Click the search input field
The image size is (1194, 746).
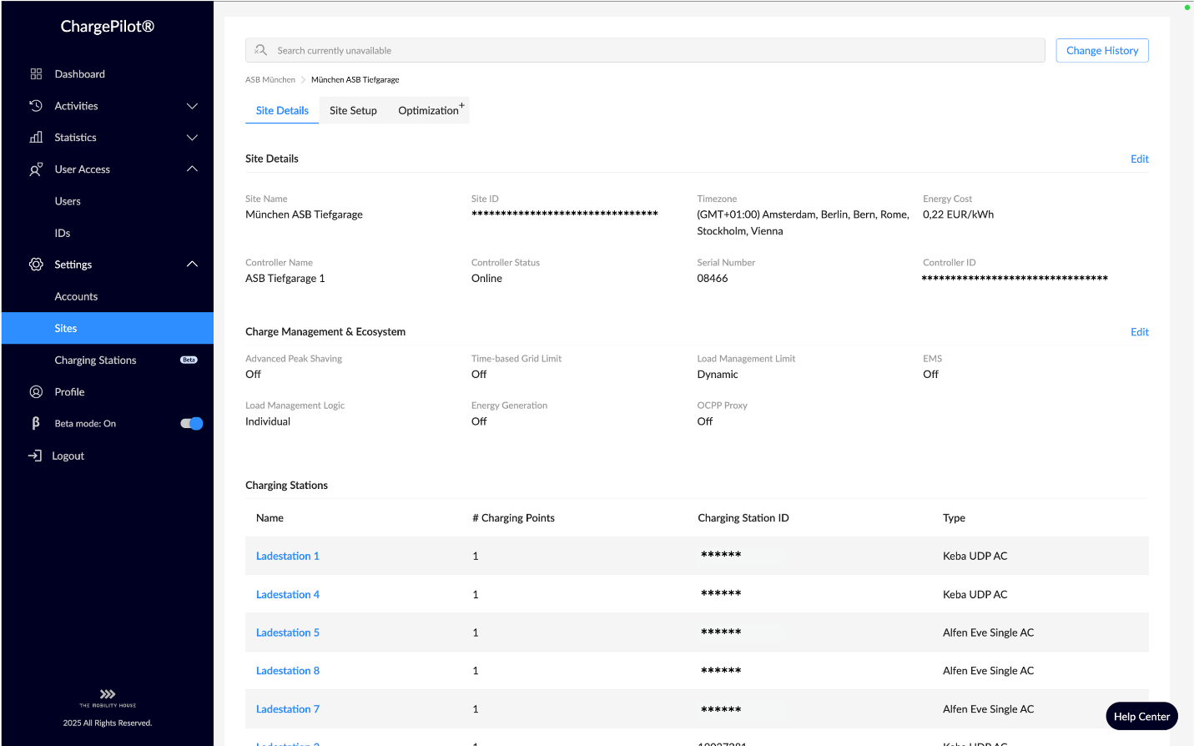(x=645, y=50)
